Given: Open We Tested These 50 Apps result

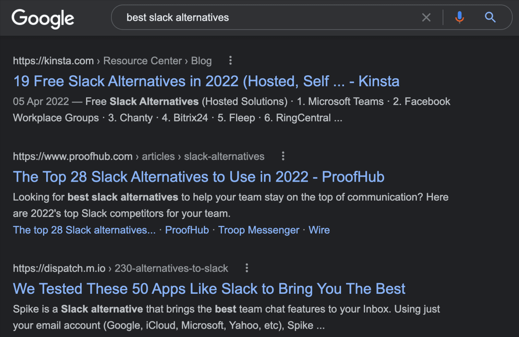Looking at the screenshot, I should (x=209, y=289).
